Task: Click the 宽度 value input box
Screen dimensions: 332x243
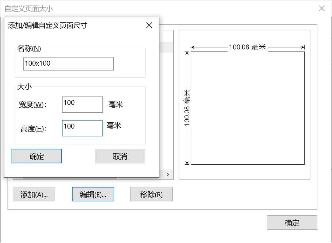Action: (82, 104)
